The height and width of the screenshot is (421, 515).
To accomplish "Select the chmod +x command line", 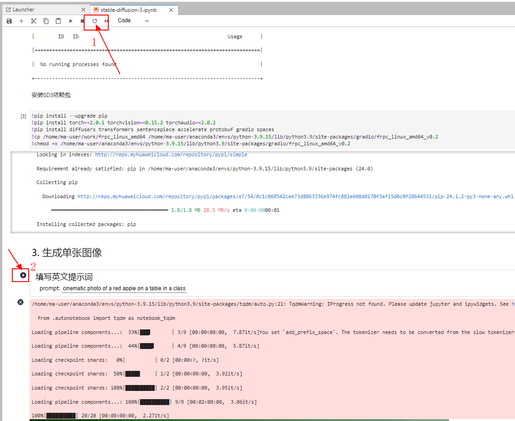I will coord(191,144).
